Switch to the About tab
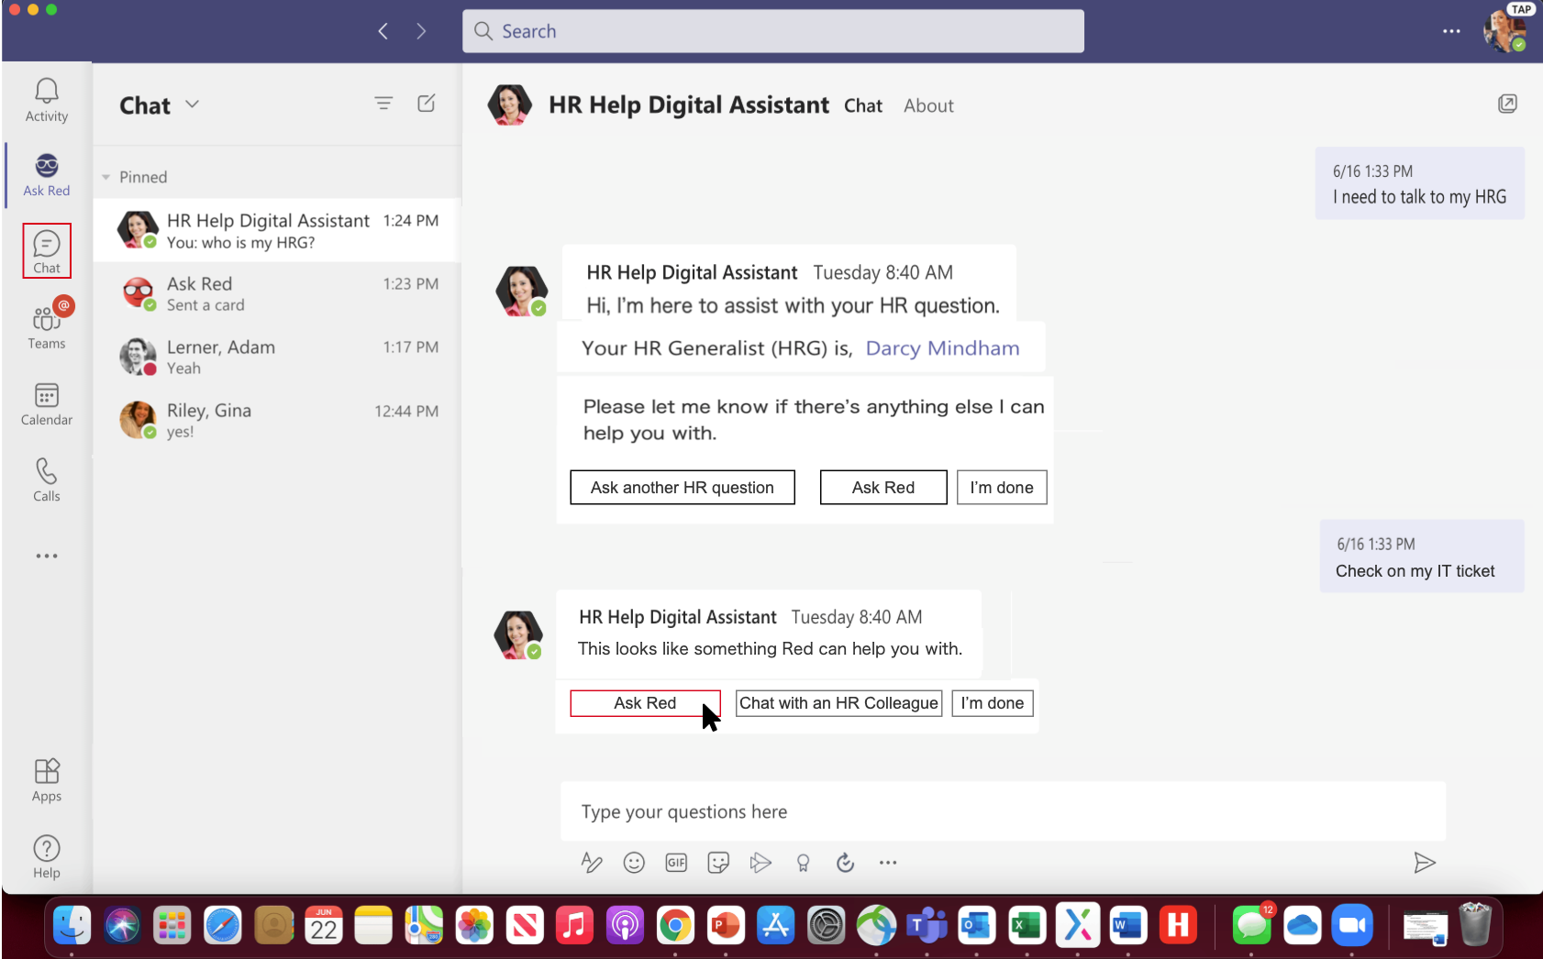 pyautogui.click(x=928, y=106)
